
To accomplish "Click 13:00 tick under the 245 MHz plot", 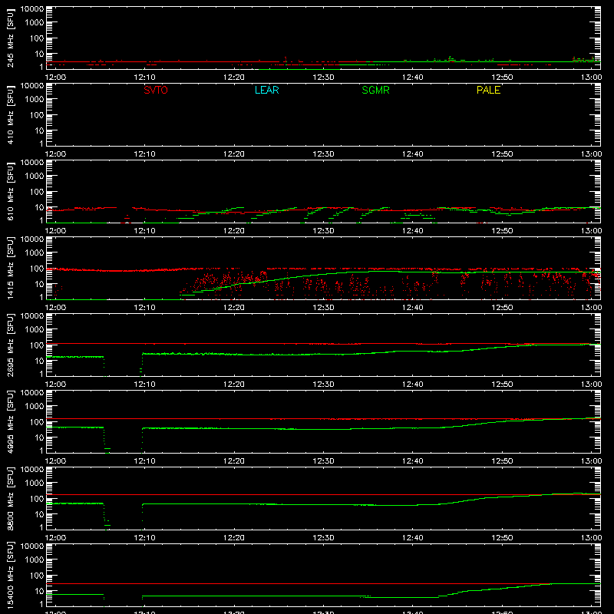I will coord(591,78).
